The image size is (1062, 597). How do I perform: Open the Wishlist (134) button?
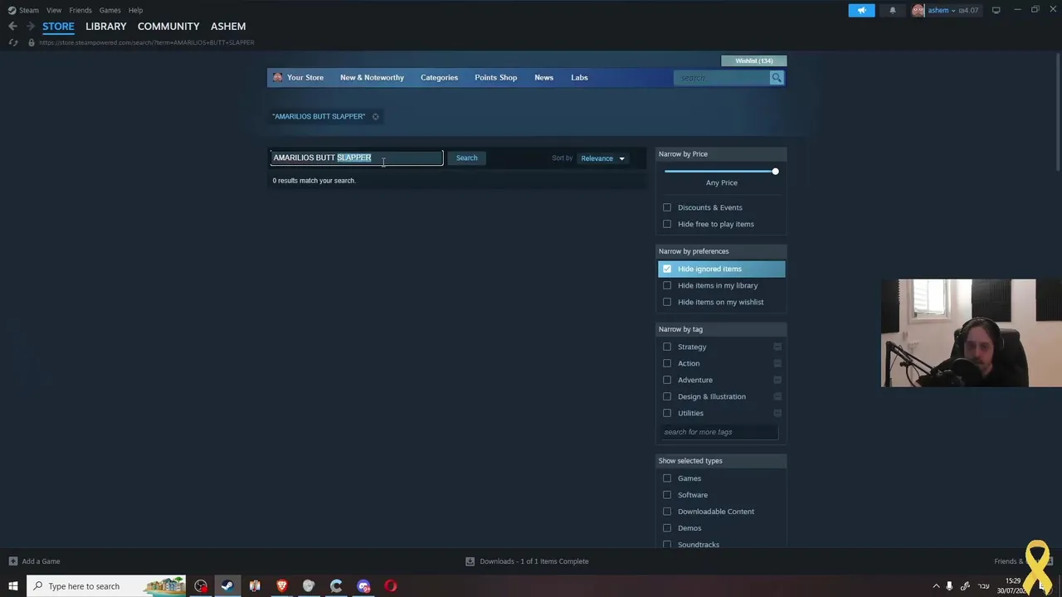coord(754,61)
